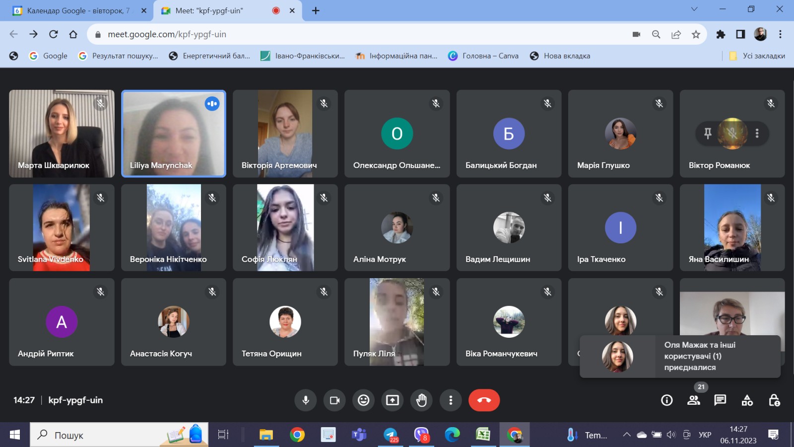Pin Віктор Романюк's video tile
The width and height of the screenshot is (794, 447).
tap(708, 133)
